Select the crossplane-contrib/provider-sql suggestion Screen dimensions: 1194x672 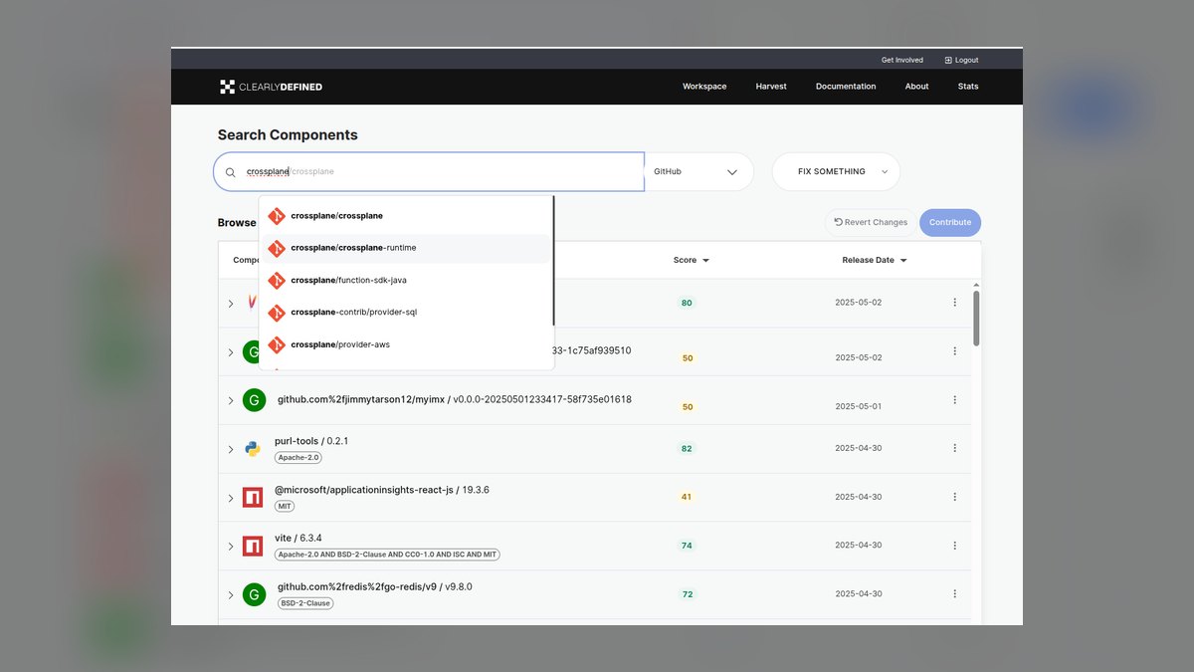click(x=406, y=313)
